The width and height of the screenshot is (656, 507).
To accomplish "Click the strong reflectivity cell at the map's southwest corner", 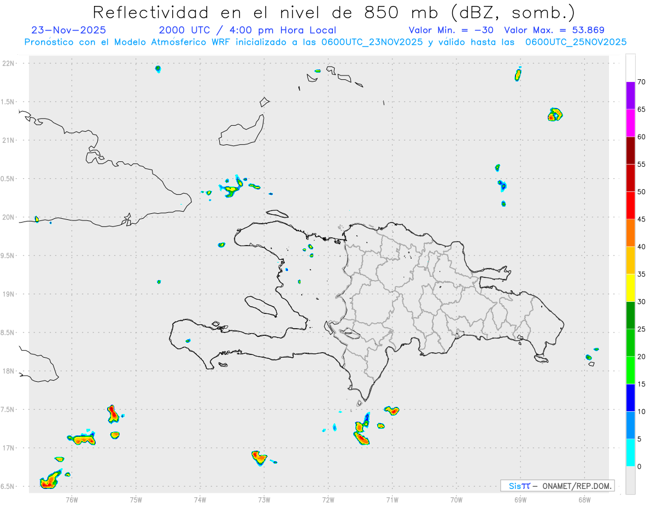I will [50, 480].
